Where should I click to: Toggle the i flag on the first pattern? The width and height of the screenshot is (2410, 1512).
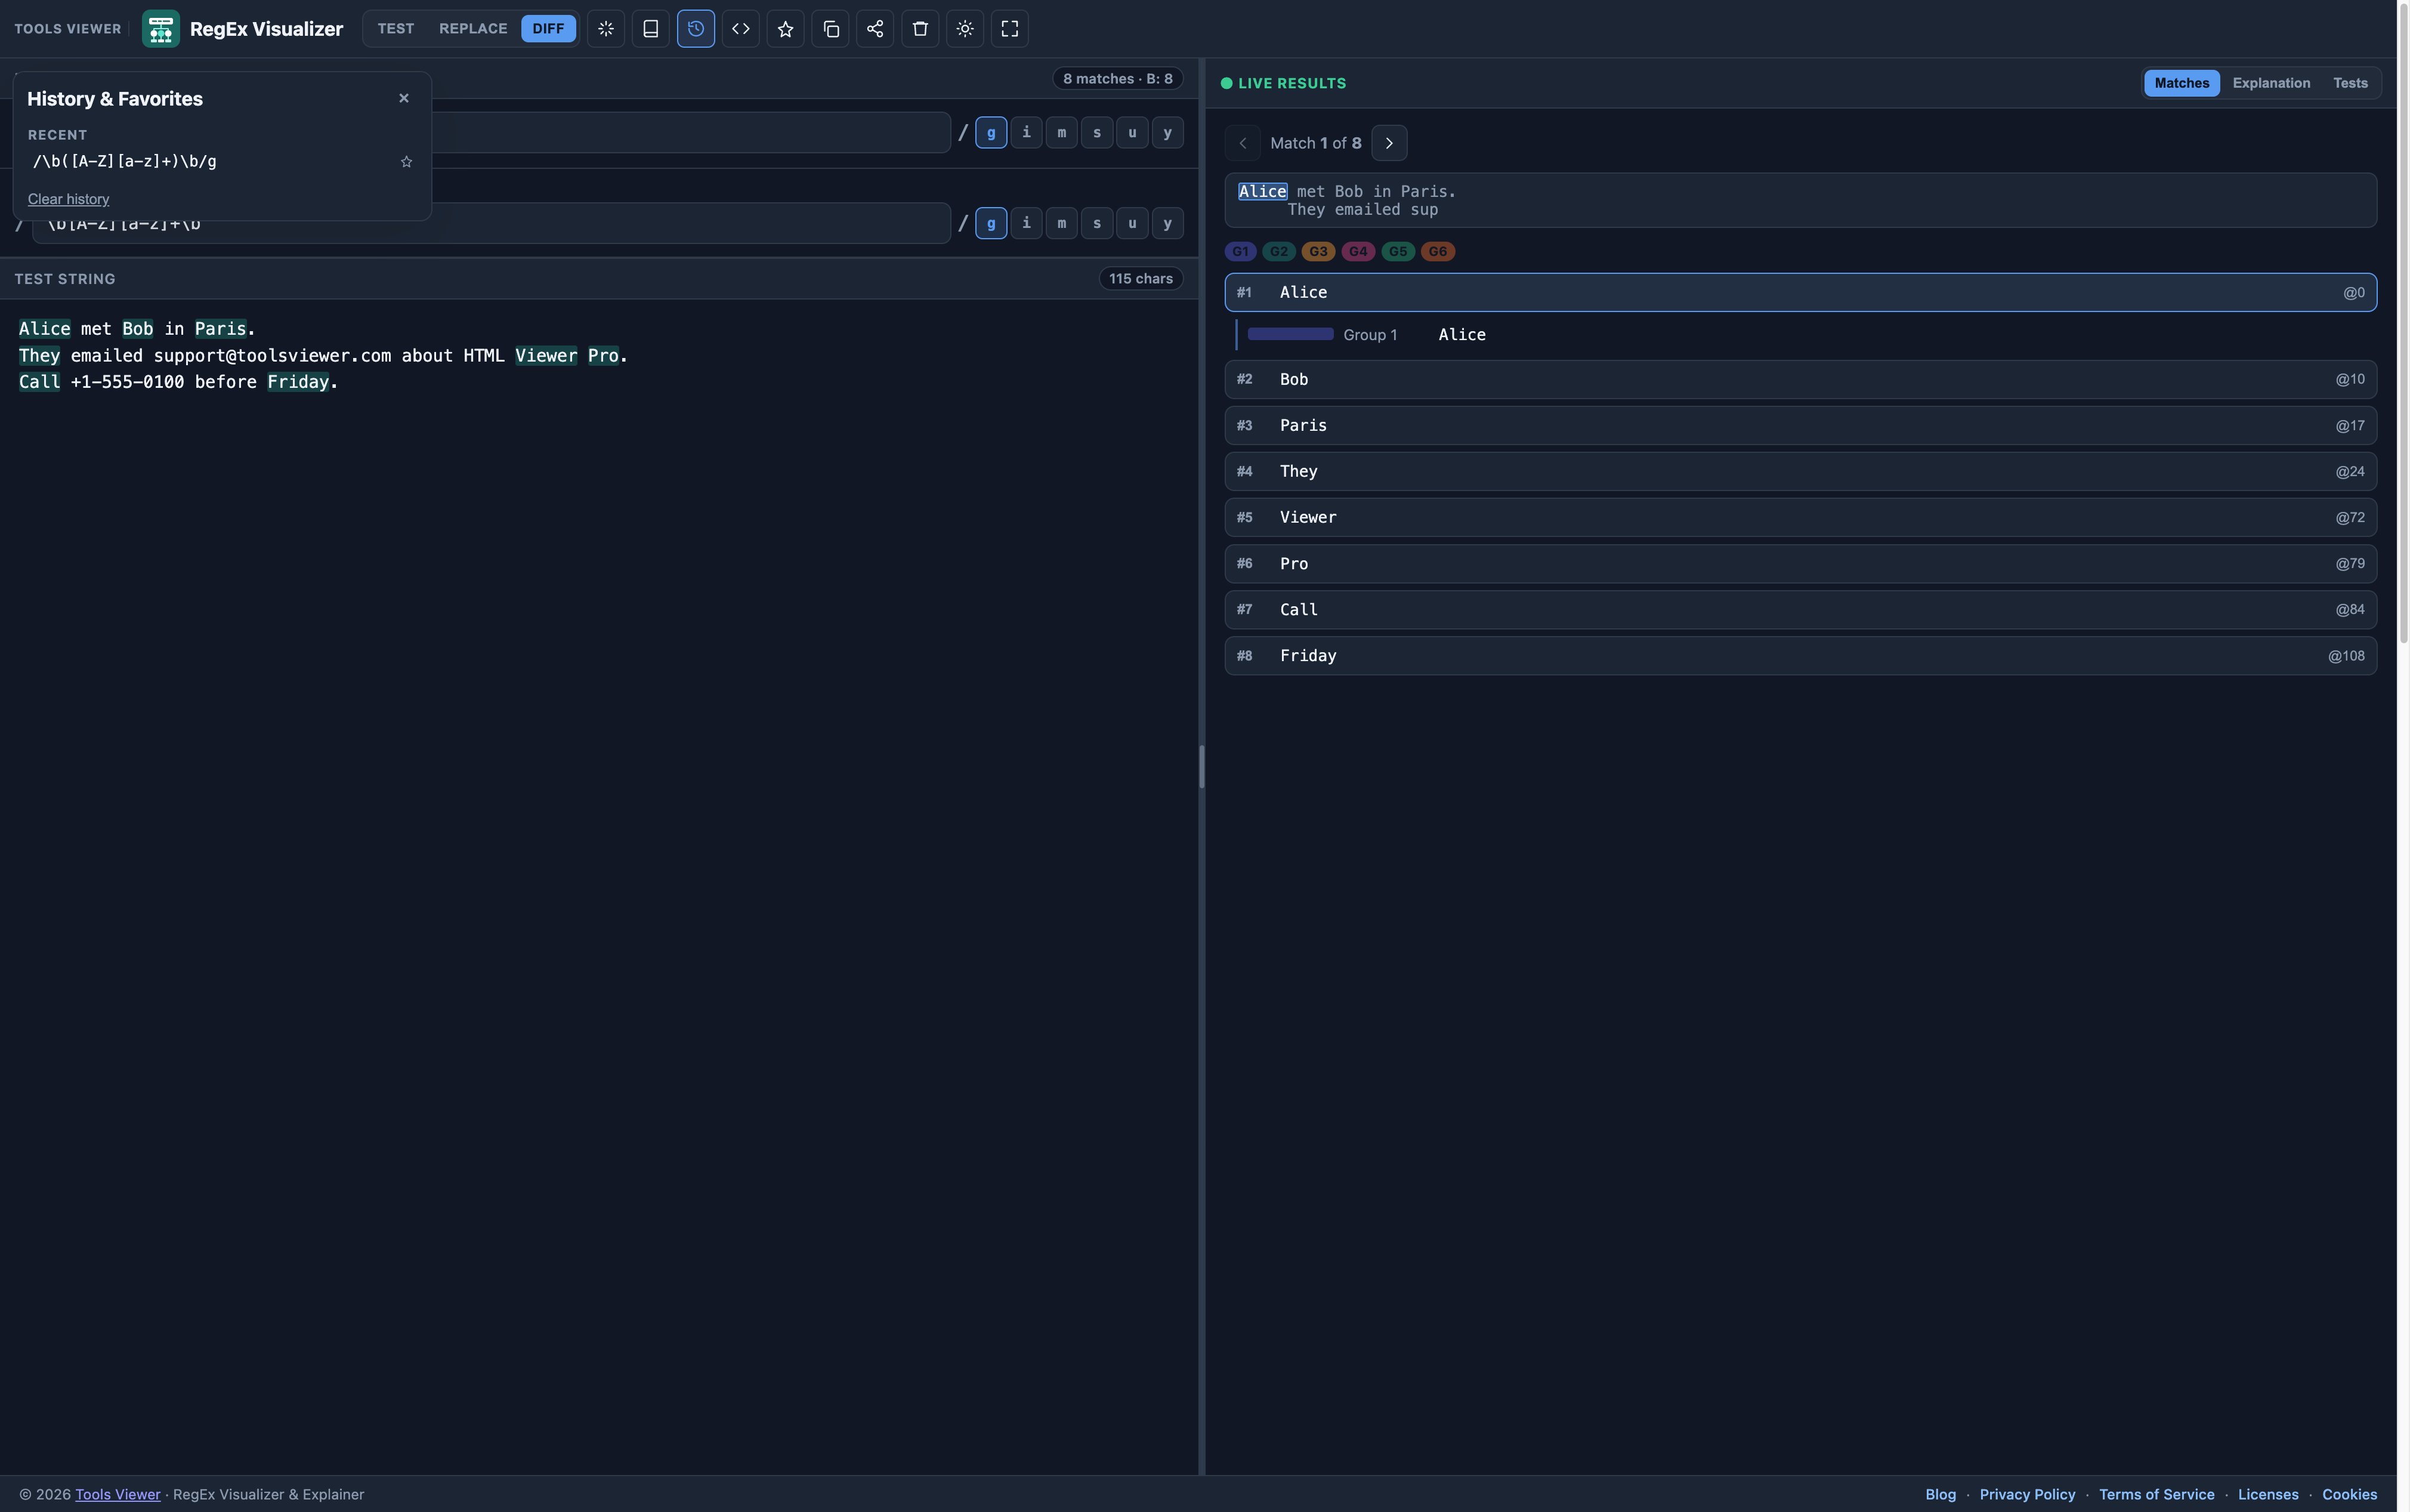pyautogui.click(x=1027, y=132)
